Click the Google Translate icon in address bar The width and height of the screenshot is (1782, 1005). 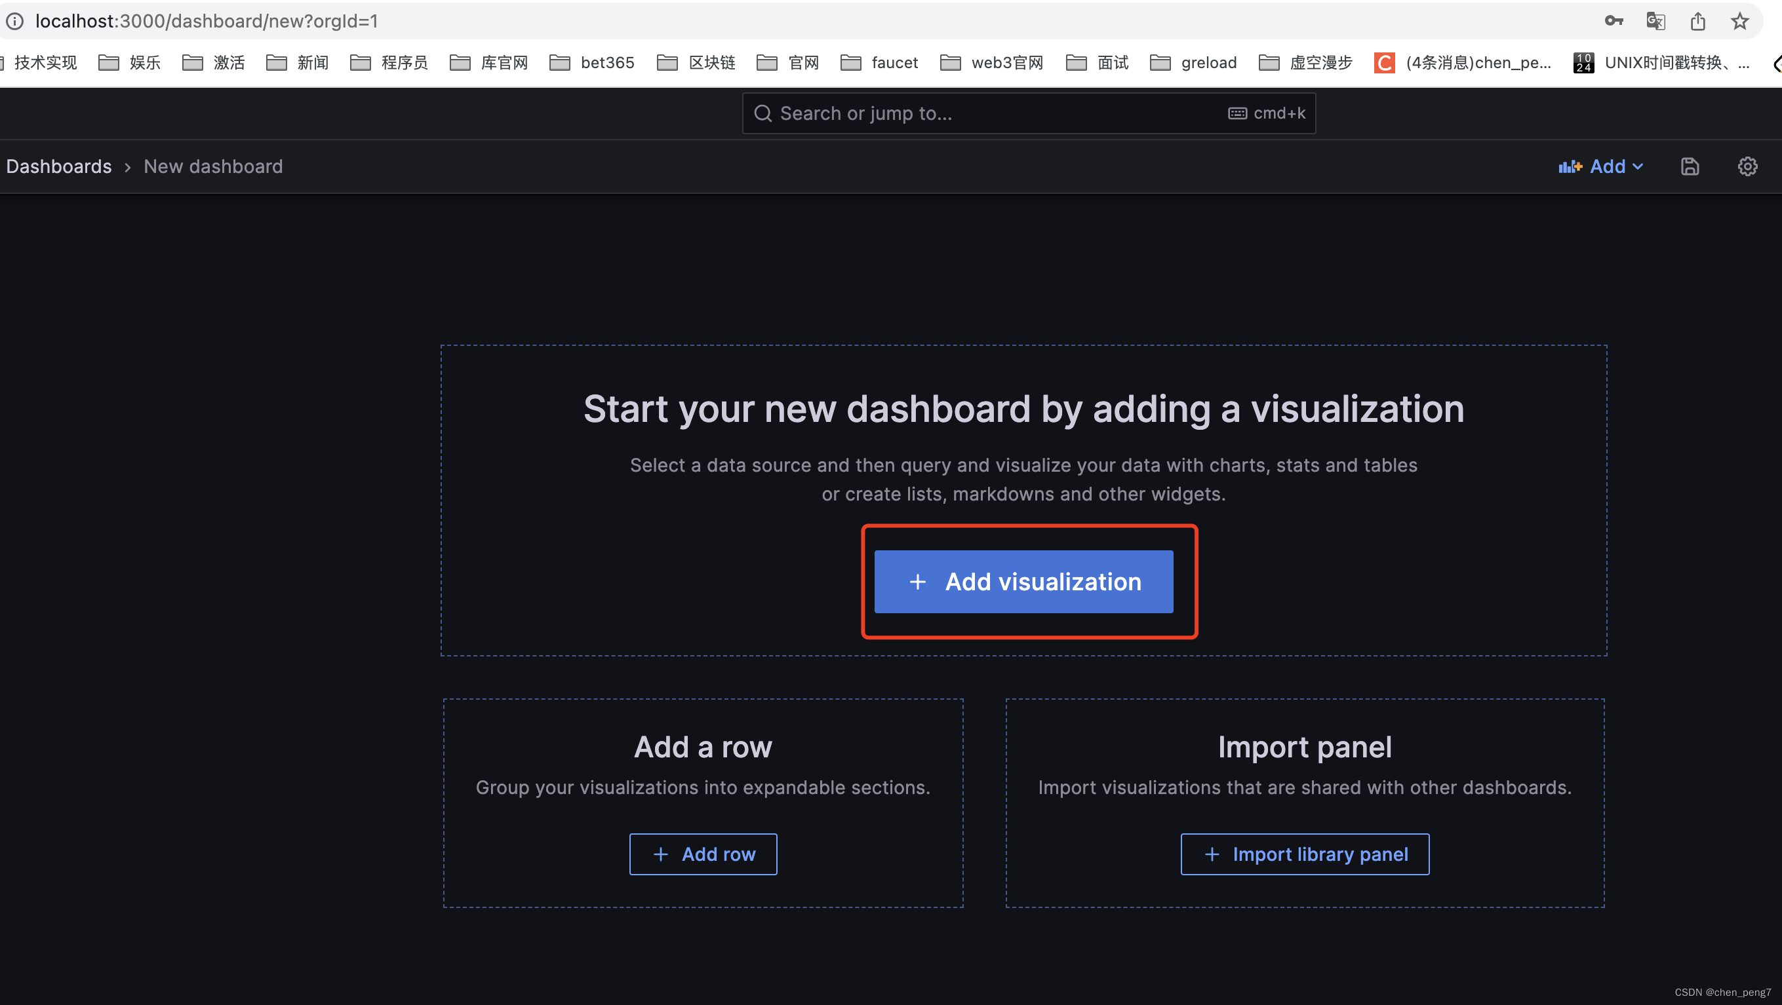click(x=1655, y=21)
